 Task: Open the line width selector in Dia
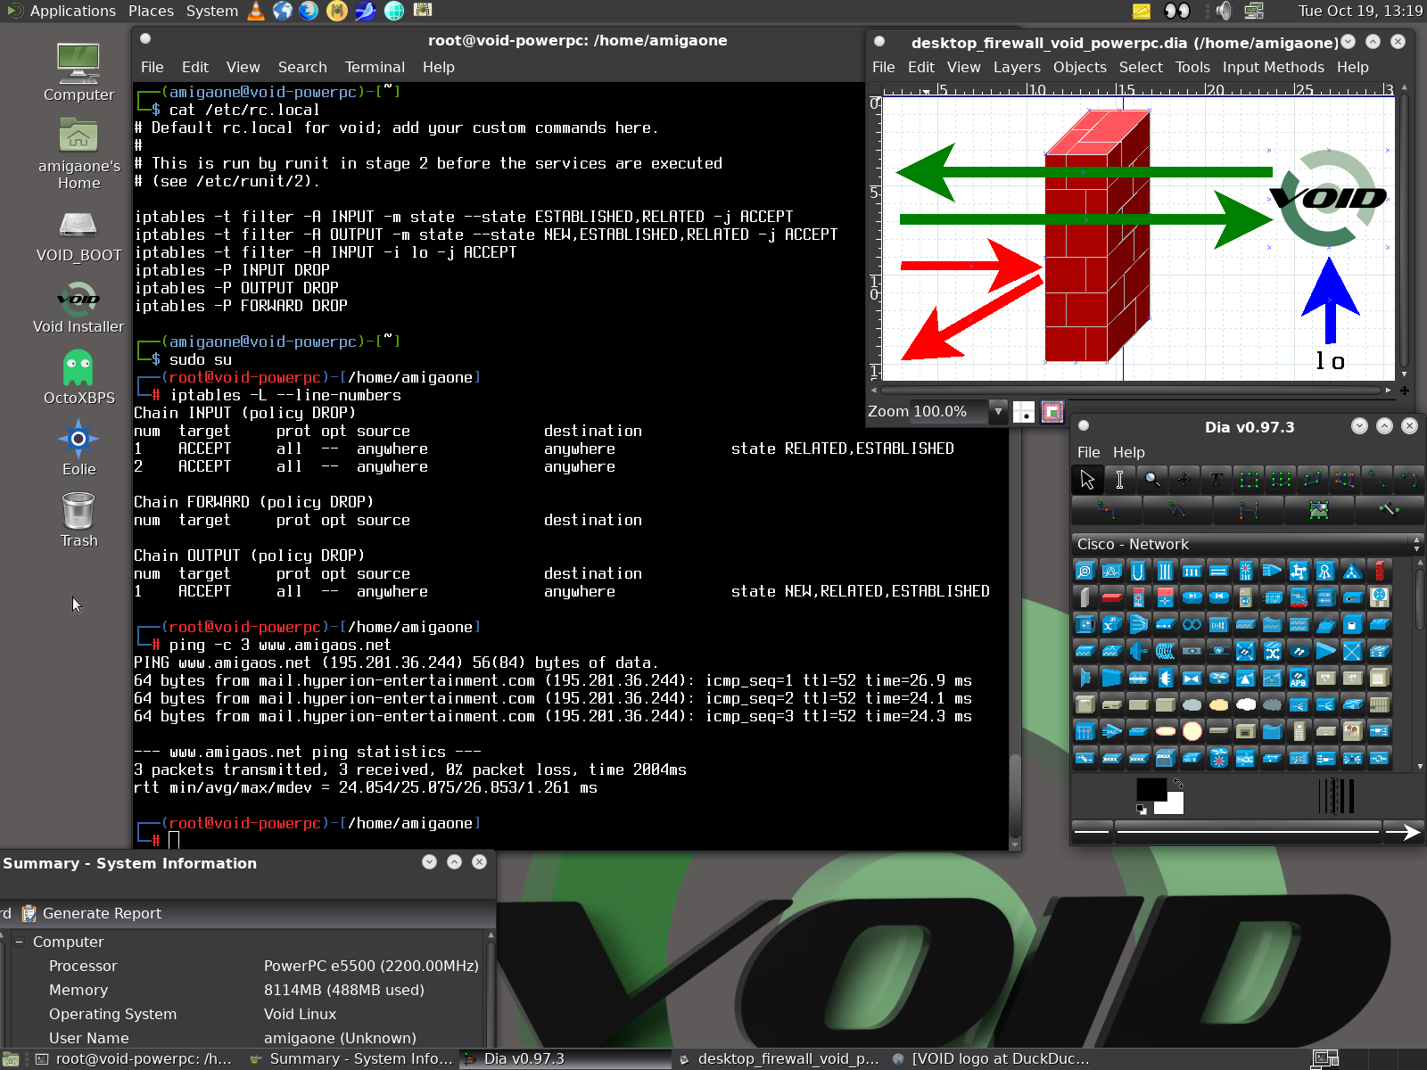pyautogui.click(x=1336, y=795)
